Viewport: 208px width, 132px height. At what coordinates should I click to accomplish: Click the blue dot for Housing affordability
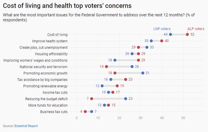(x=132, y=54)
